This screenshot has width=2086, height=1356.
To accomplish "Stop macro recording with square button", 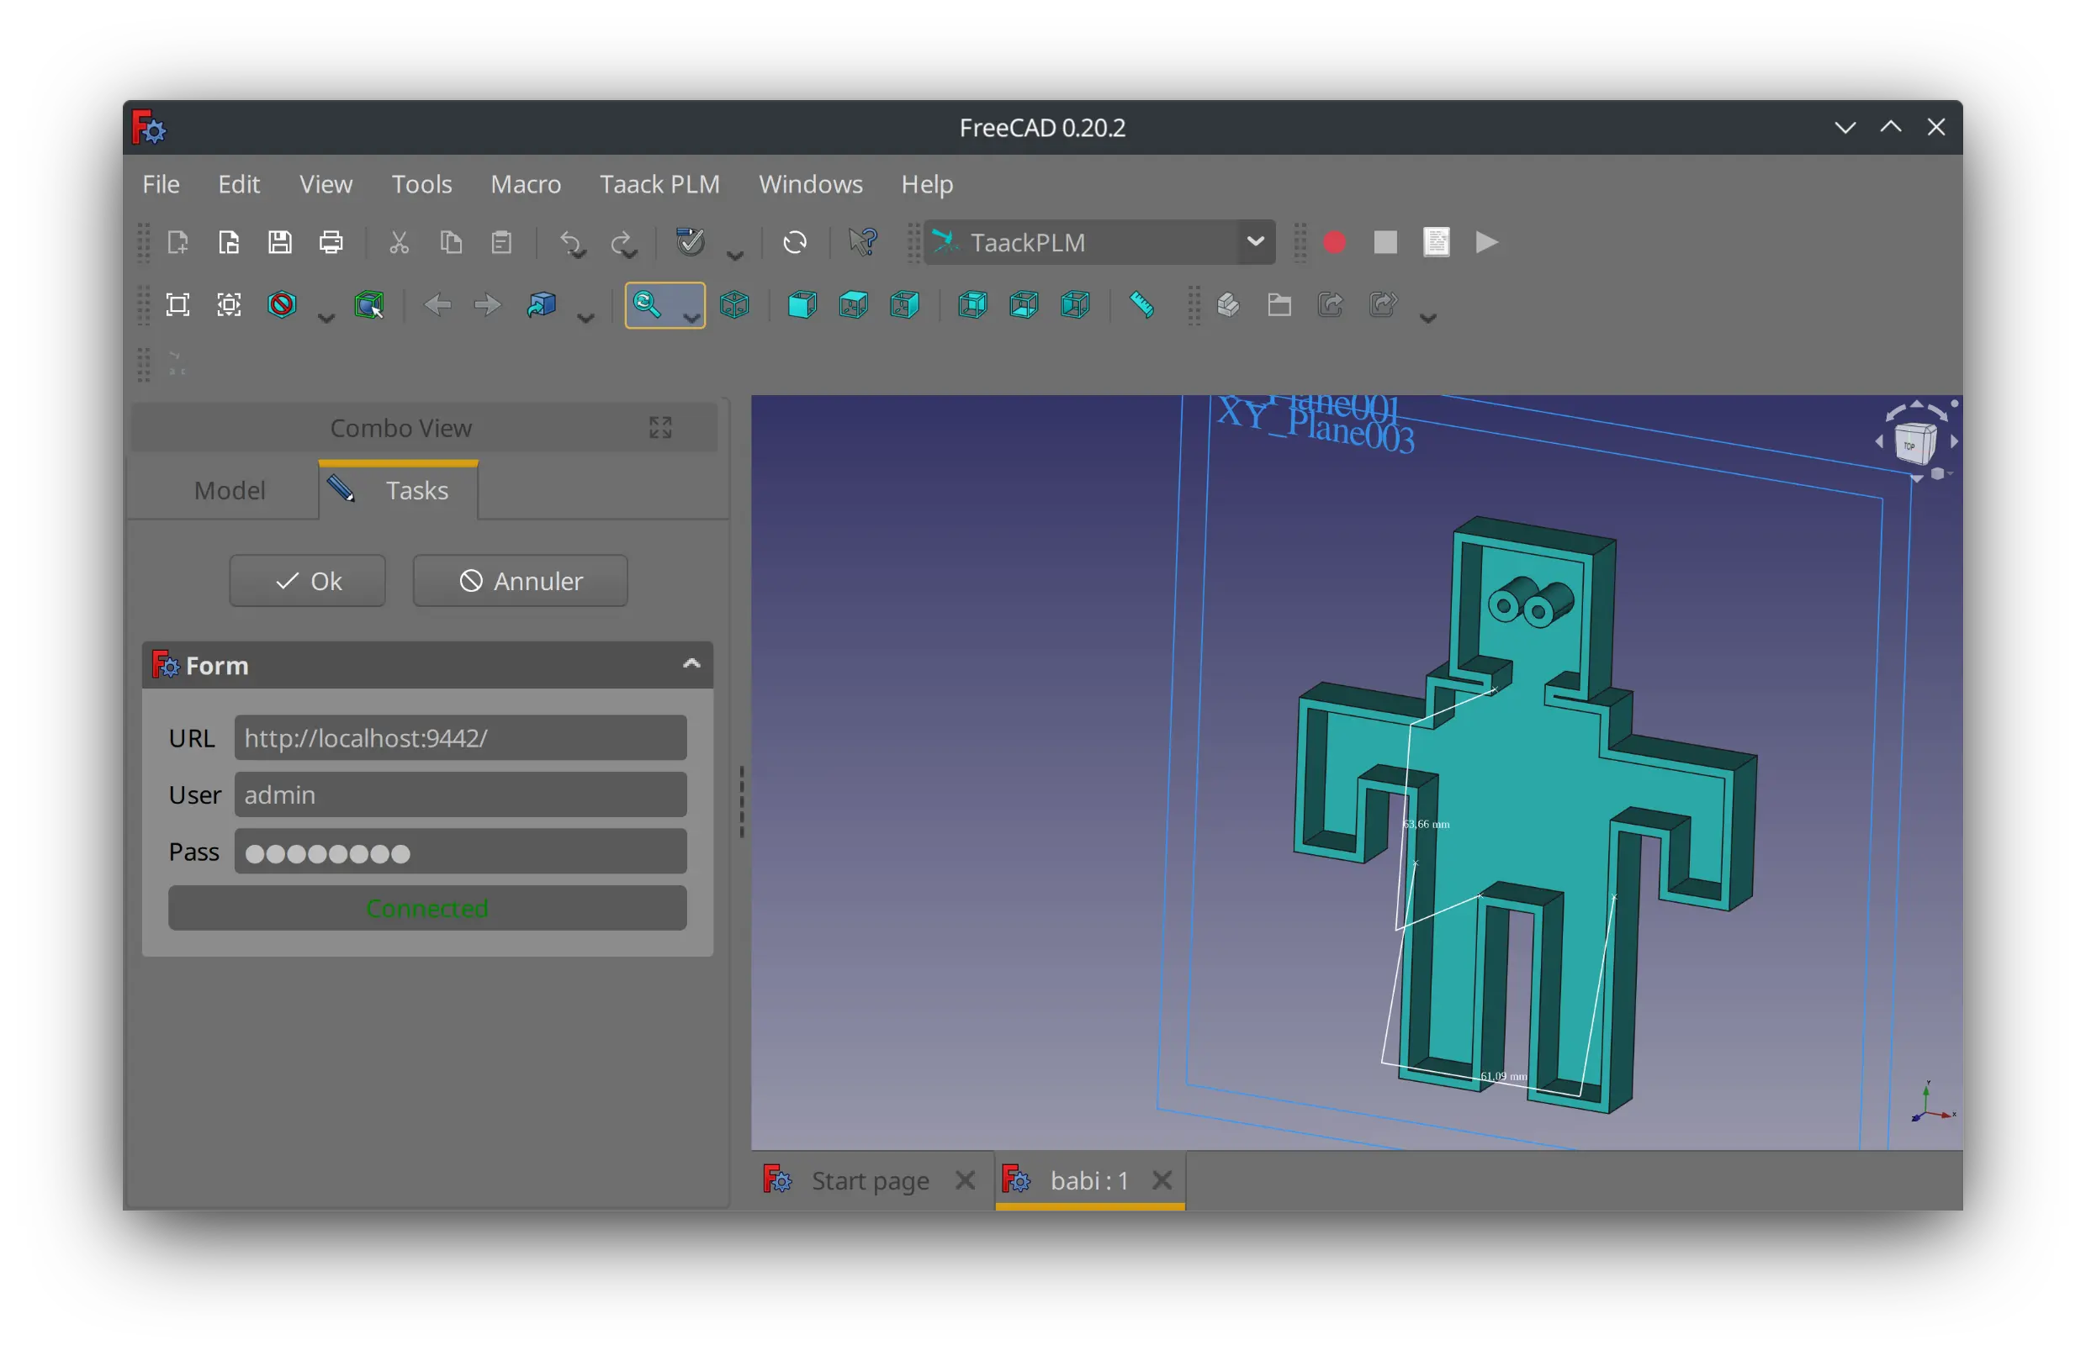I will click(x=1384, y=242).
